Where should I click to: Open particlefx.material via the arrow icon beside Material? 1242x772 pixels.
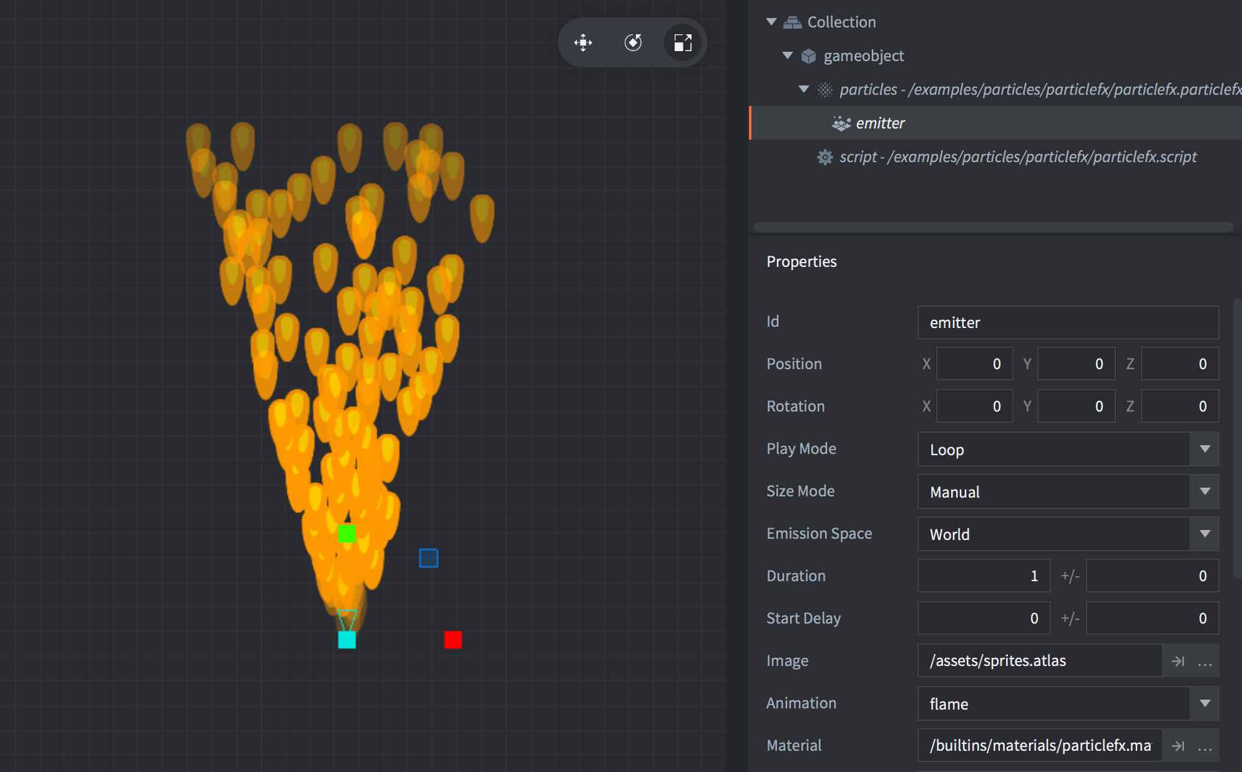coord(1178,745)
